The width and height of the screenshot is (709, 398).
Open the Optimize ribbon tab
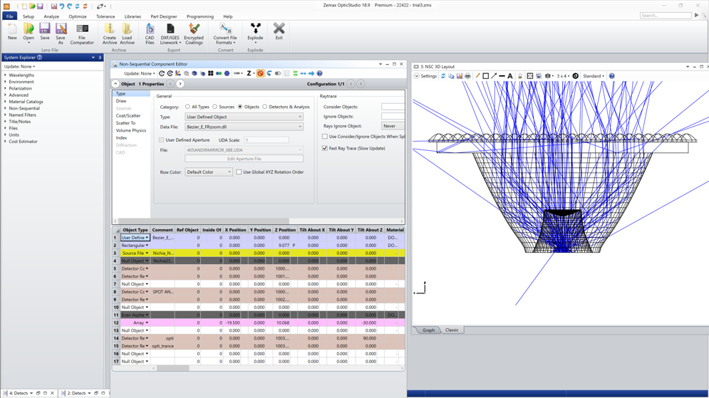coord(78,16)
